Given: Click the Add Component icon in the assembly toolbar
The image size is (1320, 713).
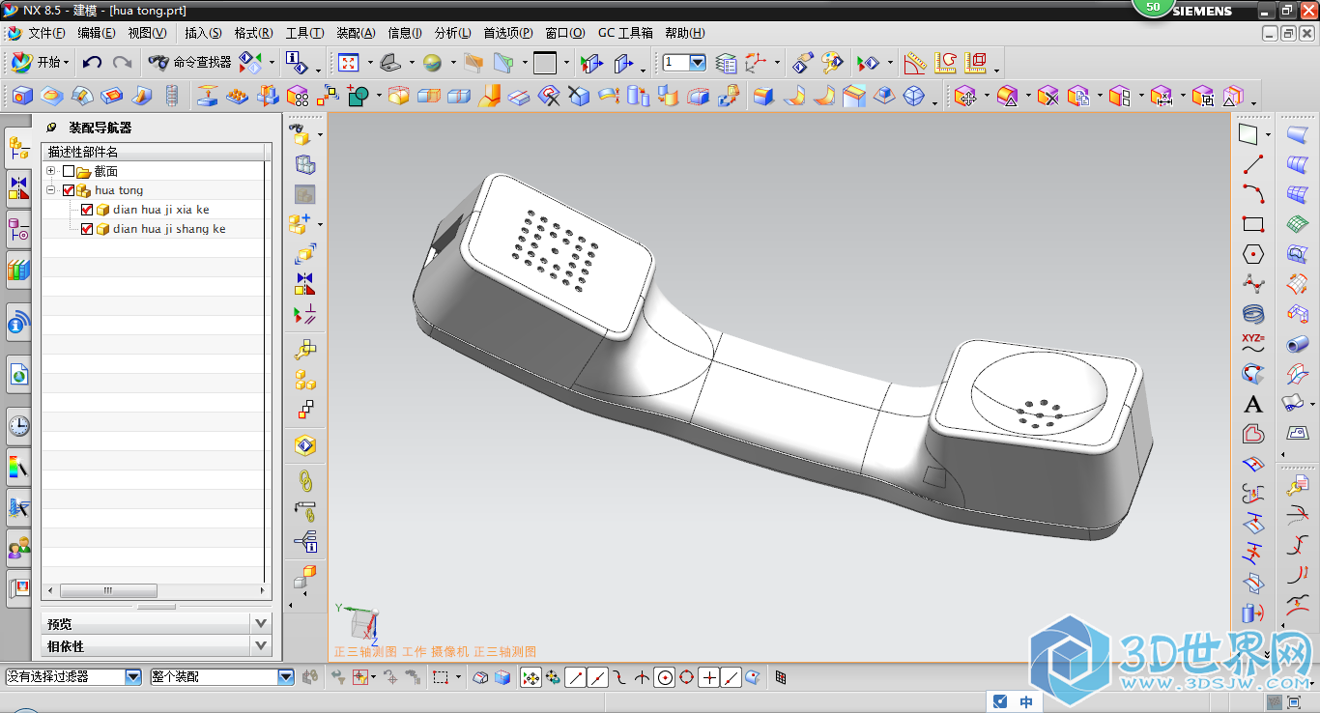Looking at the screenshot, I should coord(300,224).
